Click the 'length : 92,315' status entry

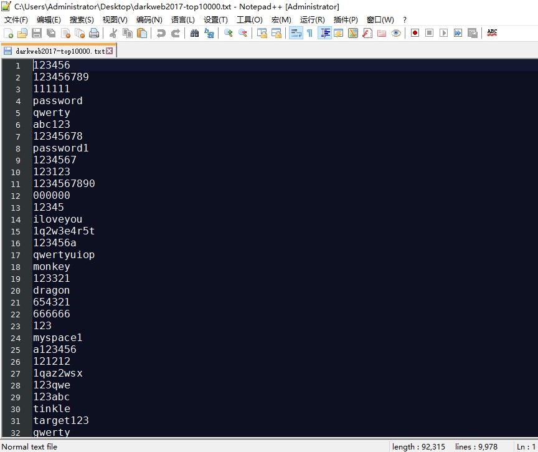click(x=418, y=446)
